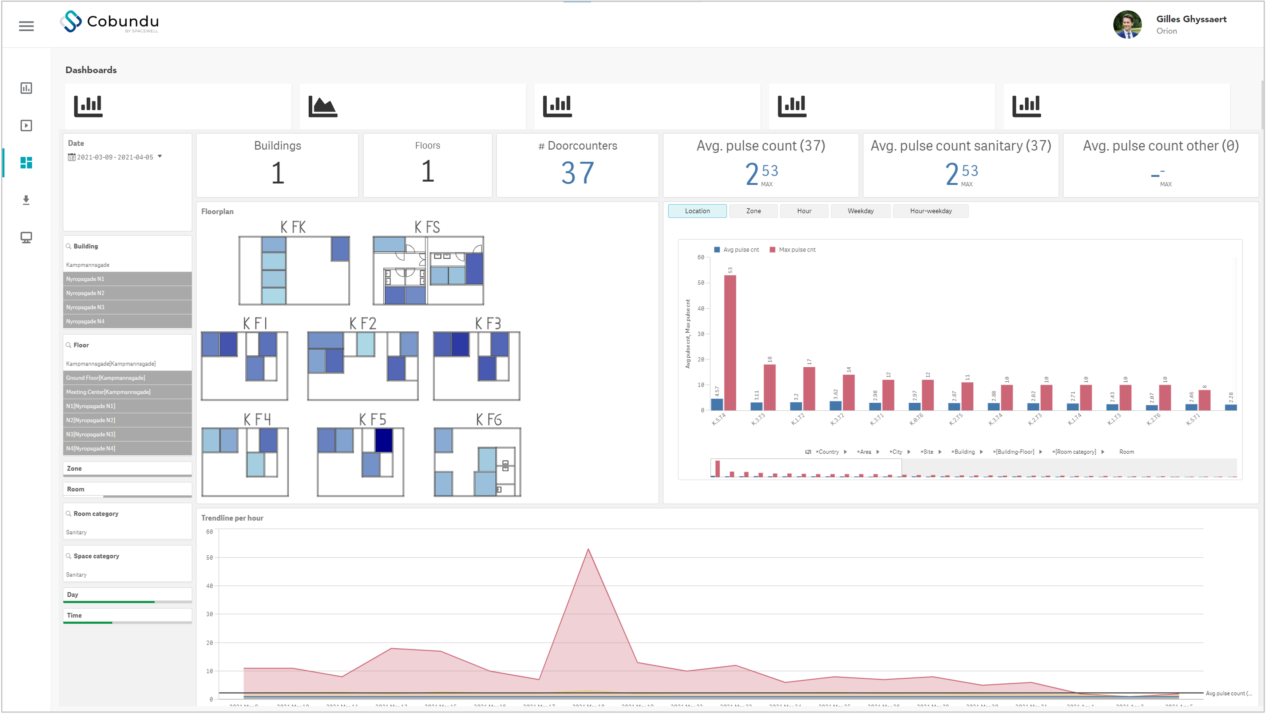
Task: Select N3[Nyropsgade N3] floor
Action: pyautogui.click(x=128, y=435)
